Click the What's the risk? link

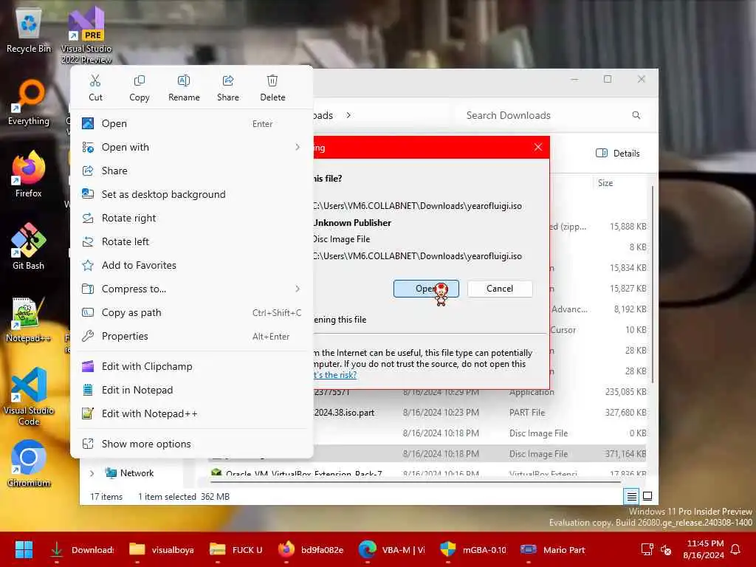(x=335, y=374)
